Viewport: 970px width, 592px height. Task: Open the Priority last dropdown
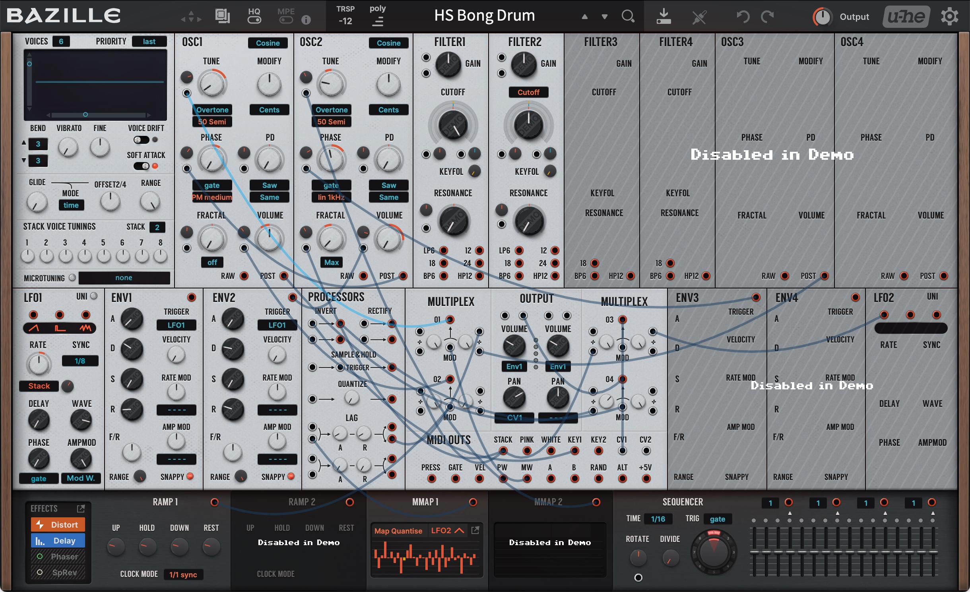coord(149,41)
